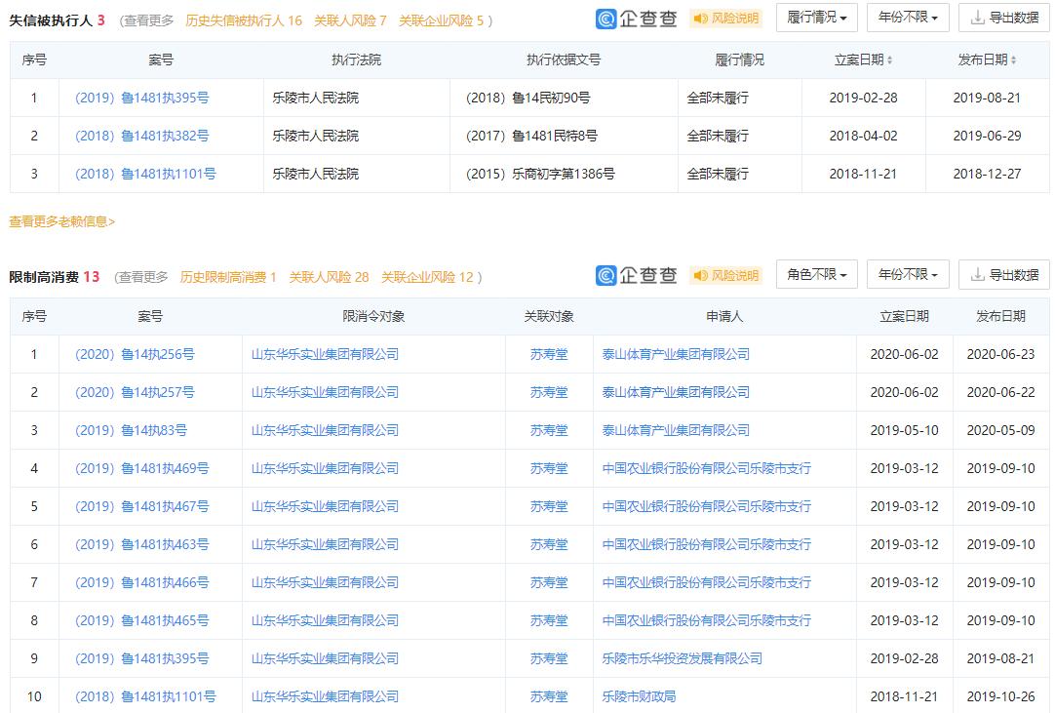The image size is (1055, 713).
Task: Click 查看更多老赖信息 link
Action: [x=61, y=221]
